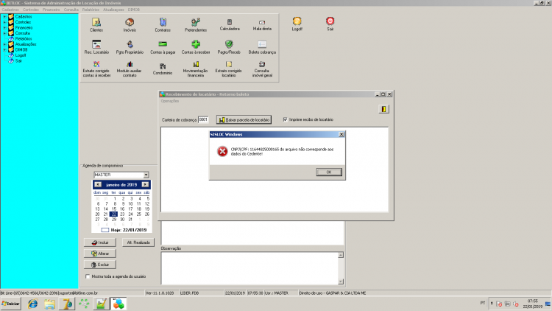Open the Cadastros menu

point(10,10)
